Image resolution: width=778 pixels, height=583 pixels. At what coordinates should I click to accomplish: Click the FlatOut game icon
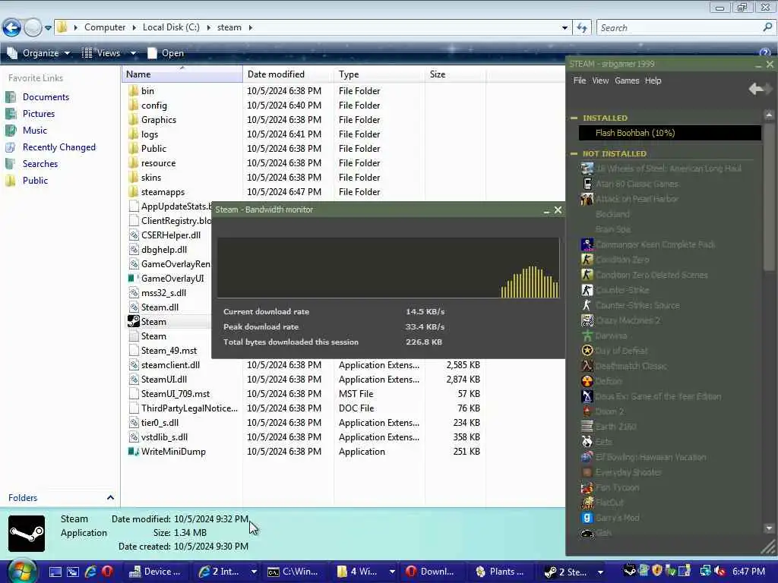point(587,503)
